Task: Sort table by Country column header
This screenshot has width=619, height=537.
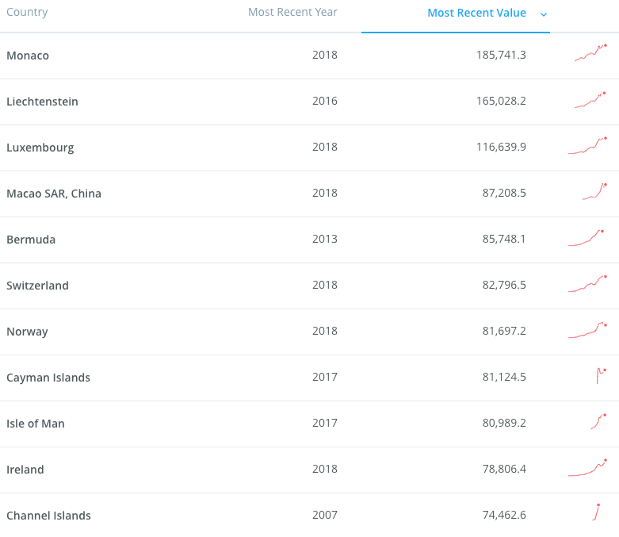Action: [27, 12]
